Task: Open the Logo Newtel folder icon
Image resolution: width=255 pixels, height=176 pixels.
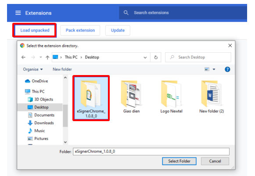Action: (x=172, y=94)
